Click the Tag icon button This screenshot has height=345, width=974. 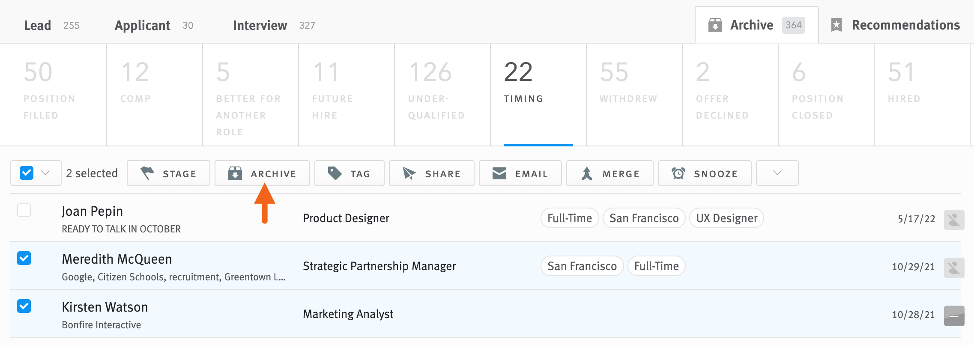pos(335,173)
